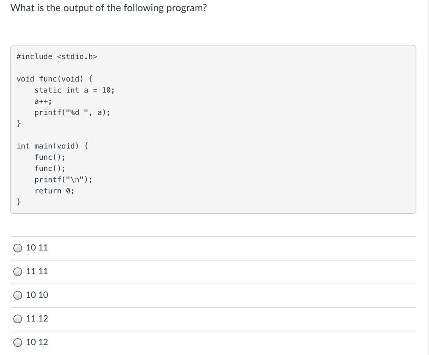Select the radio button for "10 10"

tap(17, 295)
